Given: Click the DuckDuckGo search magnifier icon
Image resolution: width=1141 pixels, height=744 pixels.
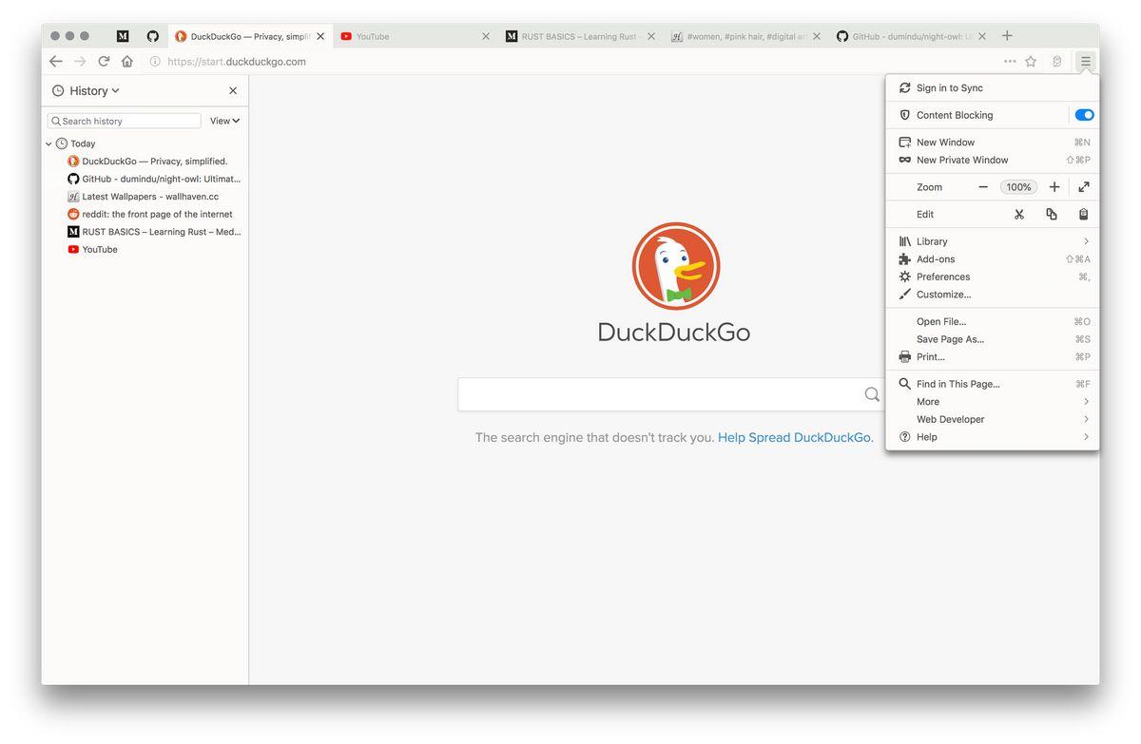Looking at the screenshot, I should pos(872,394).
